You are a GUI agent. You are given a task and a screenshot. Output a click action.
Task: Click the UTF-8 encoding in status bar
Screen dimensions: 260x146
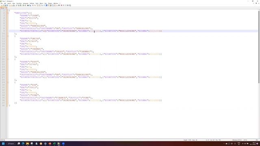(245, 140)
